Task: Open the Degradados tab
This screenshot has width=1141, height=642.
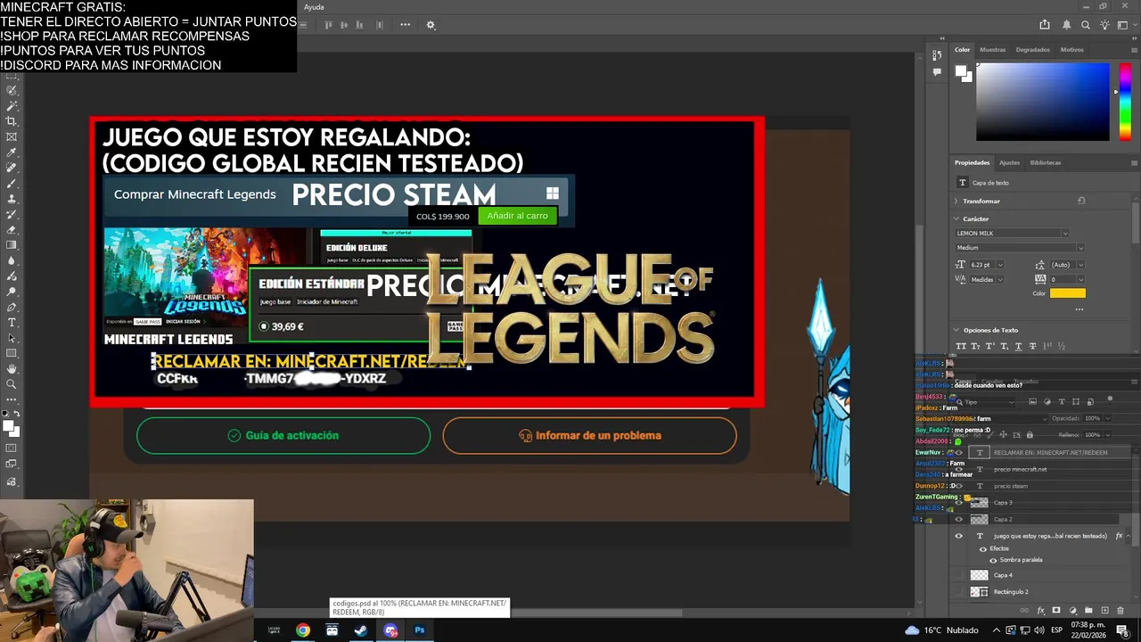Action: tap(1032, 50)
